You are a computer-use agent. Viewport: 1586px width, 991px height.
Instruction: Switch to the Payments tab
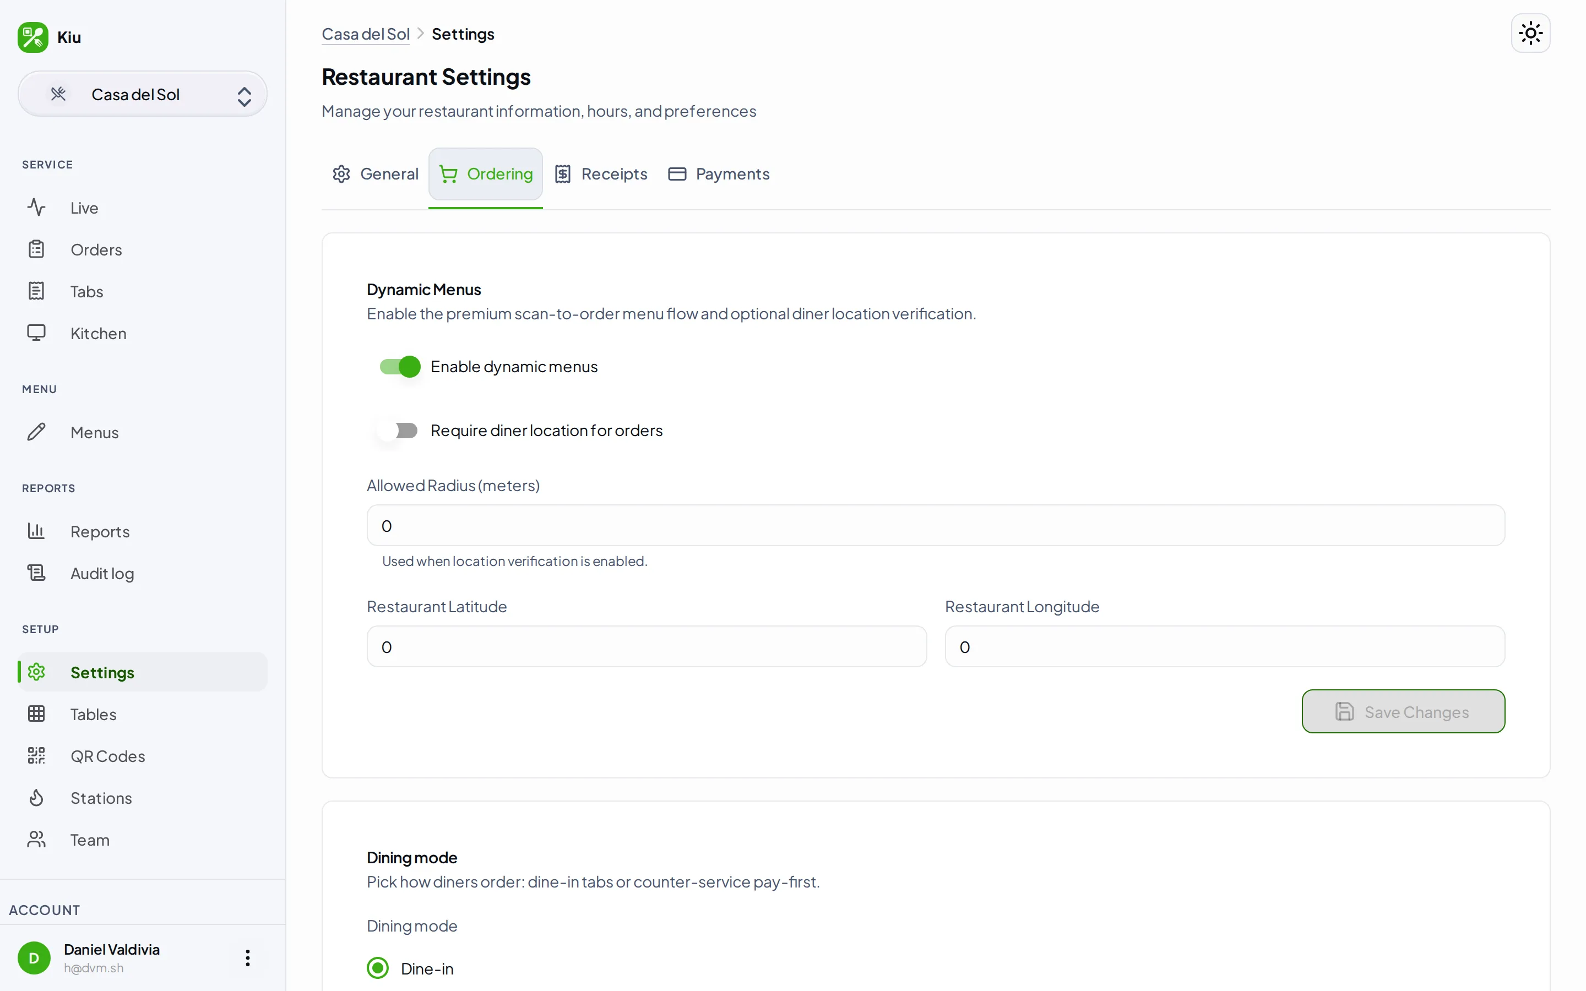(719, 173)
